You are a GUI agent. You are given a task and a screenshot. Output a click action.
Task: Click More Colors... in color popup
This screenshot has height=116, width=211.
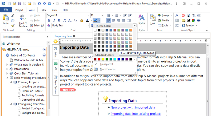click(108, 69)
